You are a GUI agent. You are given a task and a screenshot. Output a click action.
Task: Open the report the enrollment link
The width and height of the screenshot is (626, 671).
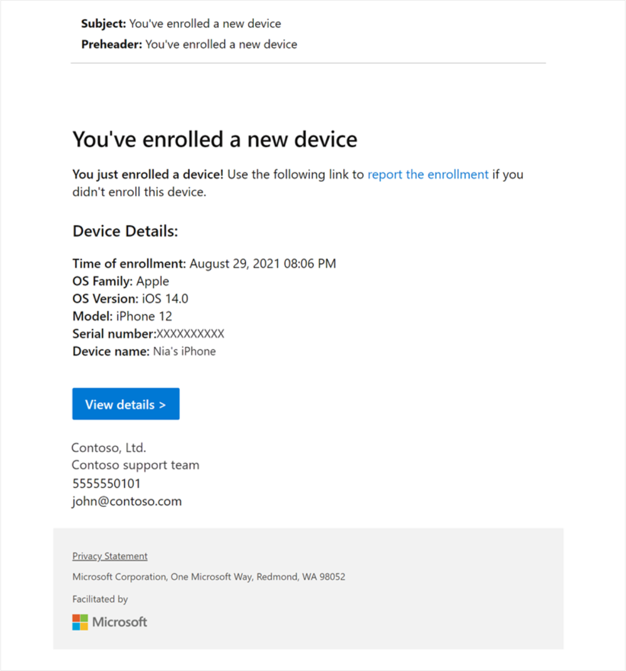[427, 174]
